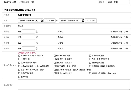The height and width of the screenshot is (90, 133).
Task: Check 新事業へ取り組む仕組み・体制
Action: point(90,73)
